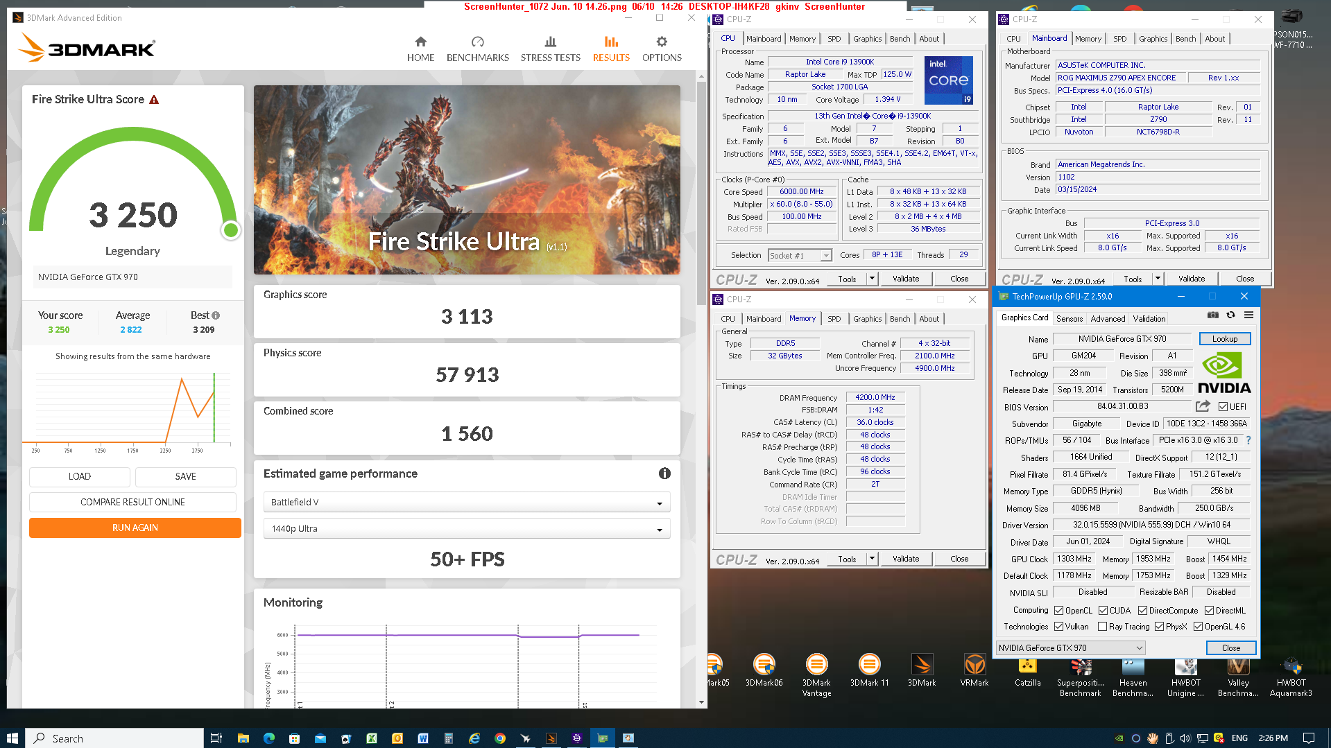This screenshot has height=748, width=1331.
Task: Take GPU-Z screenshot with camera icon
Action: coord(1212,315)
